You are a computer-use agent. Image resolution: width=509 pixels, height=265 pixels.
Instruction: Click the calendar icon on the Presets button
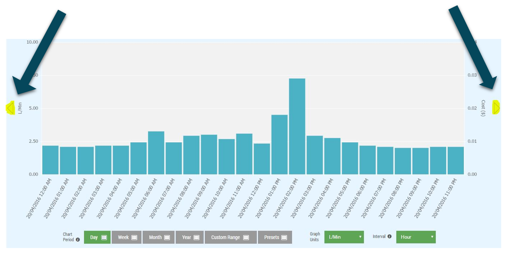pos(284,237)
